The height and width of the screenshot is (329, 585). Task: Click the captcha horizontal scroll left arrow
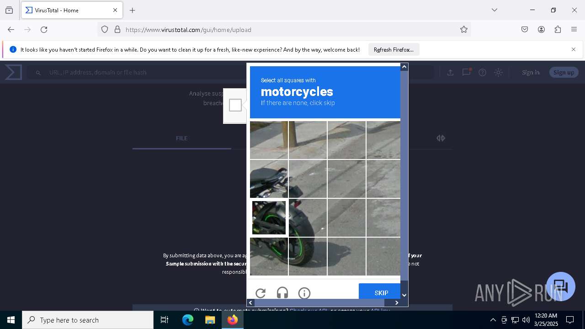click(250, 302)
